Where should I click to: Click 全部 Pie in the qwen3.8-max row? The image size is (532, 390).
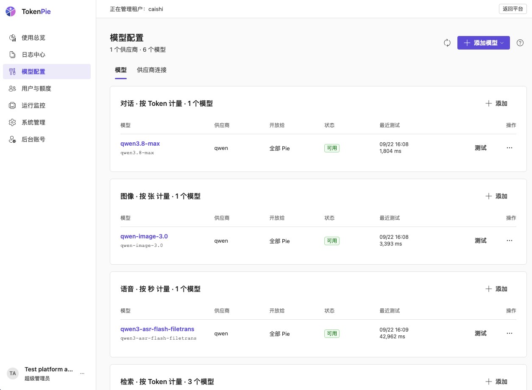pos(280,148)
